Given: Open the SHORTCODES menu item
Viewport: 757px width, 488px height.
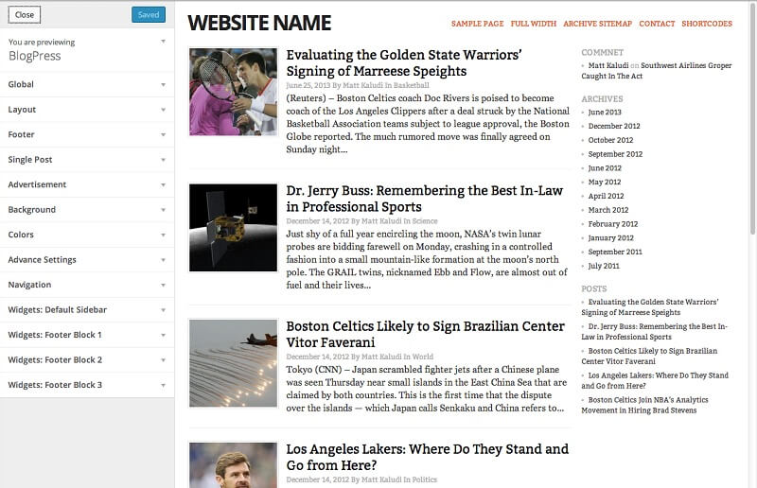Looking at the screenshot, I should tap(707, 24).
